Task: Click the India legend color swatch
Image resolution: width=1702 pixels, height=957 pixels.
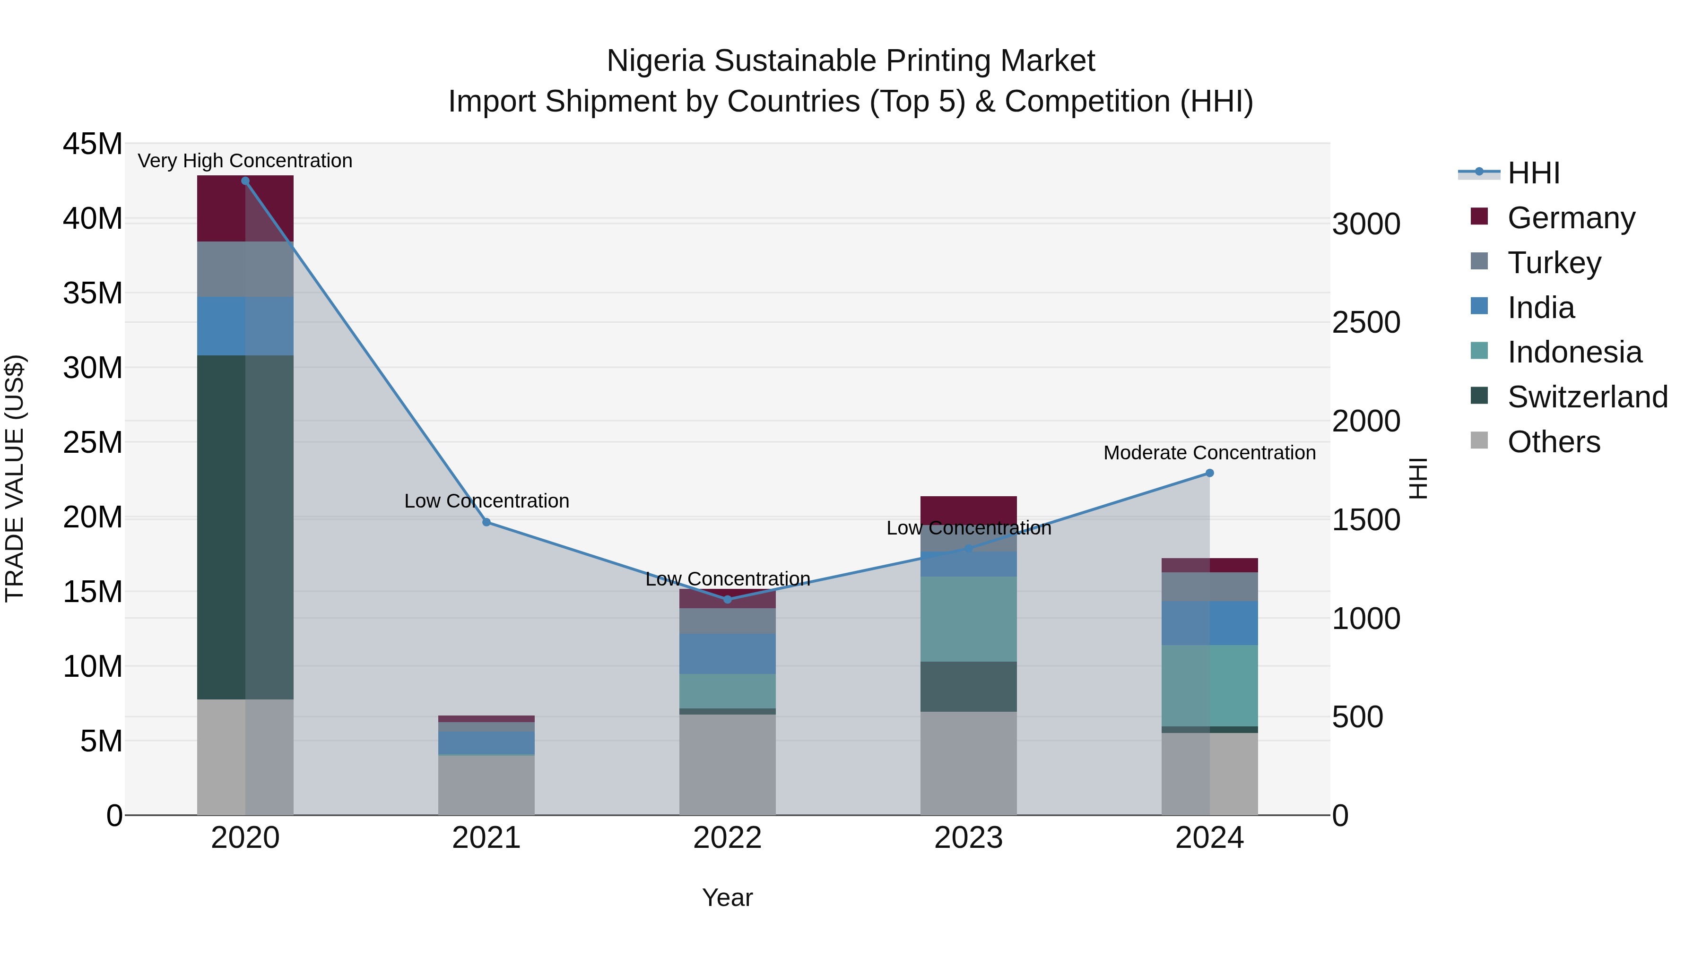Action: pyautogui.click(x=1479, y=306)
